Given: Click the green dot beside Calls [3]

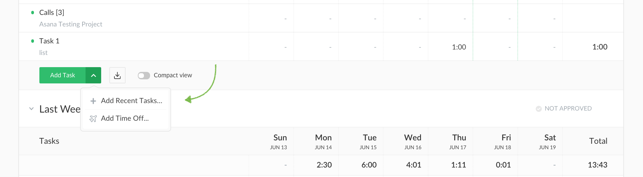Looking at the screenshot, I should click(33, 13).
